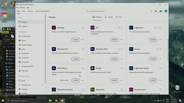Open the Window menu
This screenshot has height=103, width=184.
[22, 8]
